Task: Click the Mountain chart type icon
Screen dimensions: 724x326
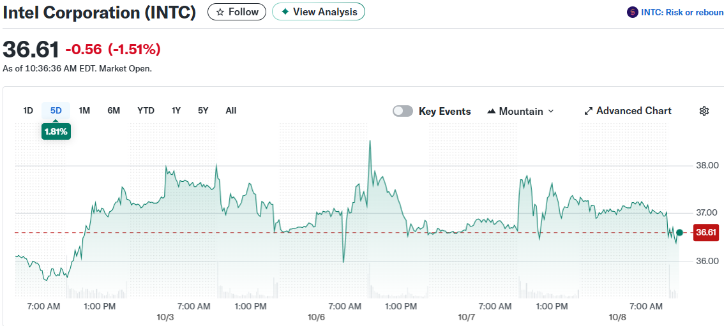Action: 491,111
